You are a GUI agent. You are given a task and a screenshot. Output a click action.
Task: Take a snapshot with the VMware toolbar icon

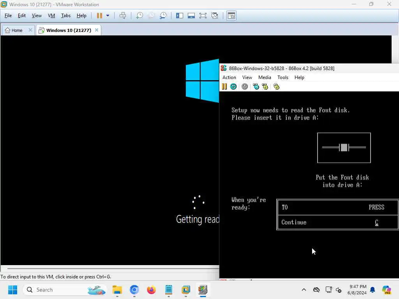click(x=139, y=16)
